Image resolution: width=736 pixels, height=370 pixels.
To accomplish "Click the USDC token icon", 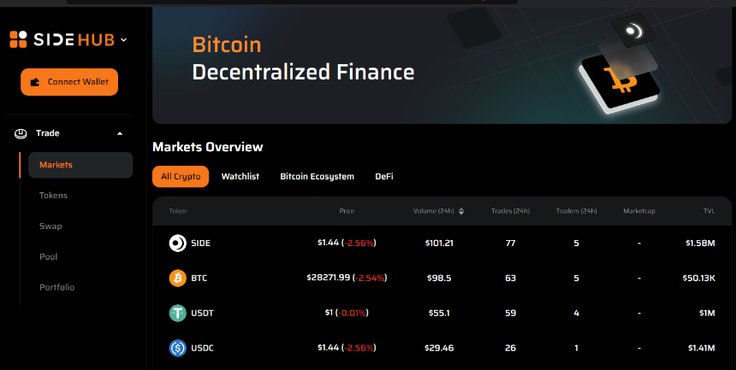I will [178, 348].
